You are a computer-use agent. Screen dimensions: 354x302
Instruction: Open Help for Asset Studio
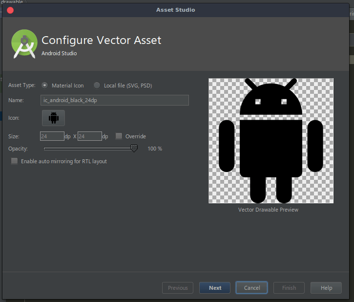326,288
